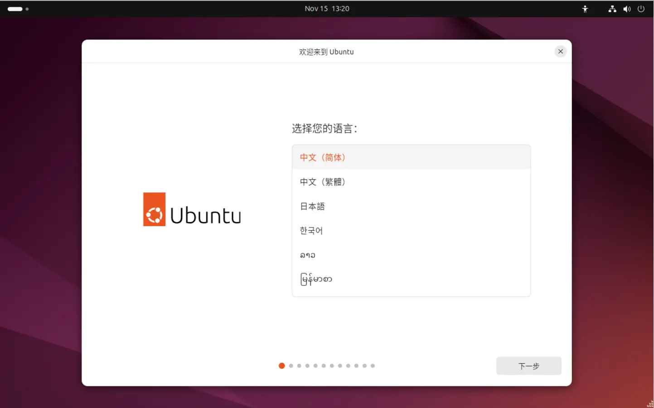This screenshot has height=408, width=654.
Task: Click the 欢迎来到 Ubuntu window title
Action: 326,52
